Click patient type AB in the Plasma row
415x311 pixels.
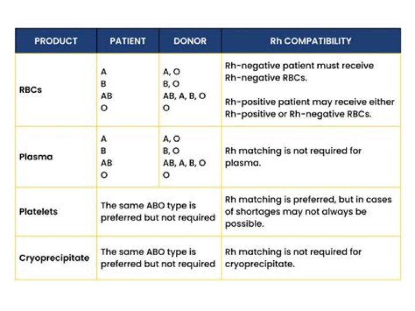[x=106, y=163]
